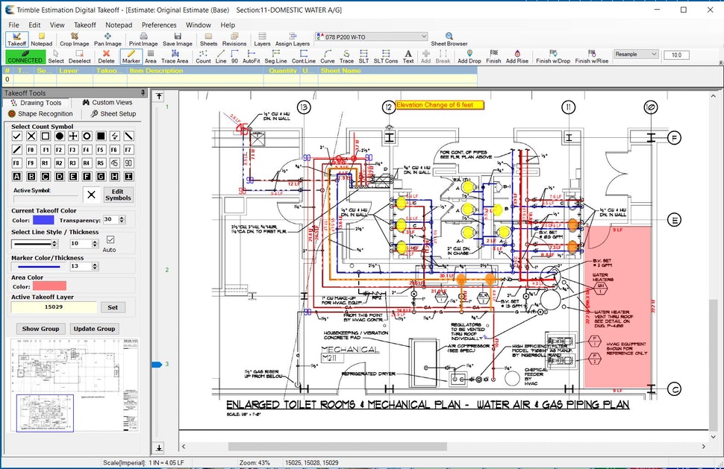Select the checkmark count symbol
The width and height of the screenshot is (724, 469).
coord(17,136)
